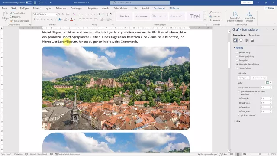Switch to the Layout ribbon tab
Viewport: 277px width, 156px height.
click(x=48, y=8)
